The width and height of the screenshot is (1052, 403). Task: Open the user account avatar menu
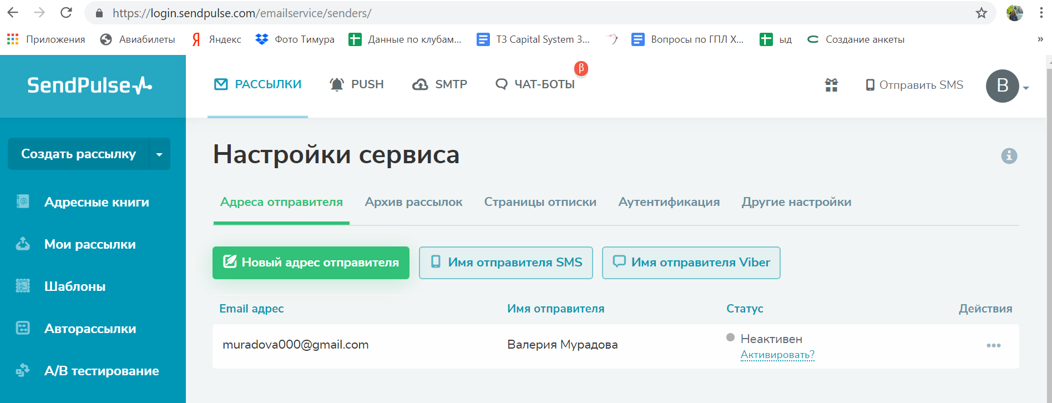pos(1004,86)
